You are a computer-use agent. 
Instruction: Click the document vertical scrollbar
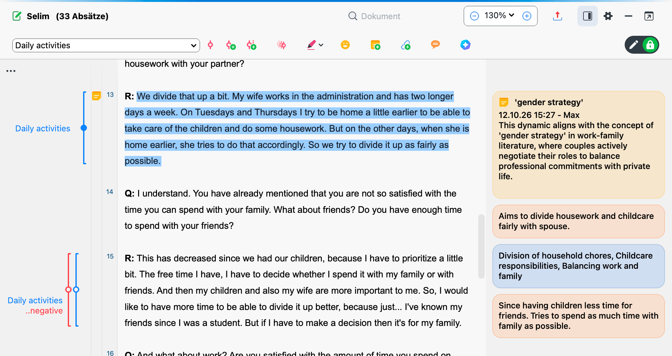click(481, 246)
